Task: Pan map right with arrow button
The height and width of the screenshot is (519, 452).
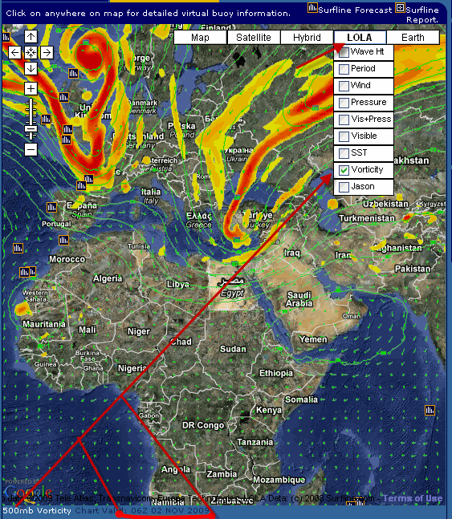Action: (47, 52)
